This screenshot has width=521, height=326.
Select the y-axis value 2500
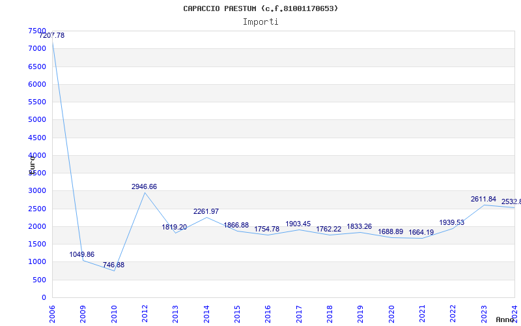click(37, 209)
